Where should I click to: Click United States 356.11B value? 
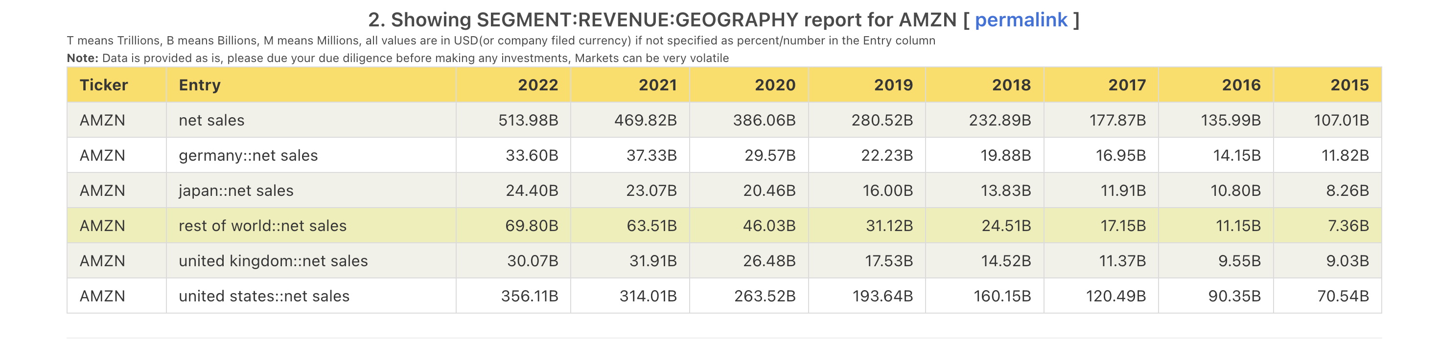[530, 296]
